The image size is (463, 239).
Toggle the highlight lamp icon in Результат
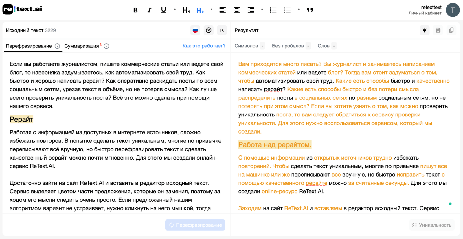coord(425,30)
